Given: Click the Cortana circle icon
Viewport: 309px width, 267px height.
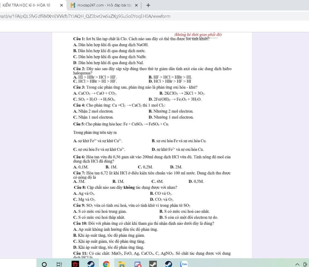Looking at the screenshot, I should coord(44,264).
